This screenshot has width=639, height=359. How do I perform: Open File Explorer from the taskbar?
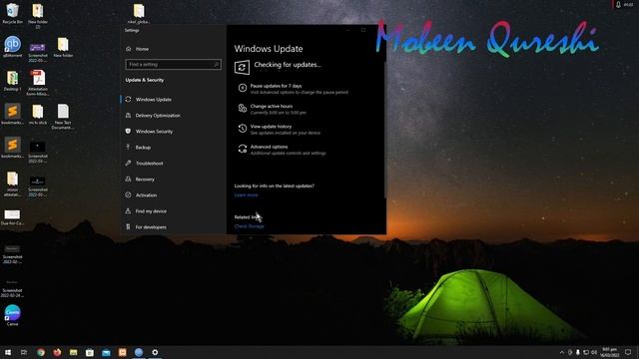(x=73, y=352)
